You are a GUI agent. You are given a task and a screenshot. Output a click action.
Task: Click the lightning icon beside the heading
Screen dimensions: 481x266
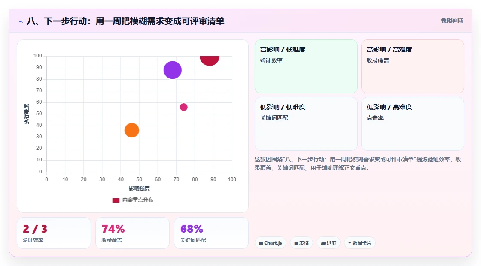(21, 21)
